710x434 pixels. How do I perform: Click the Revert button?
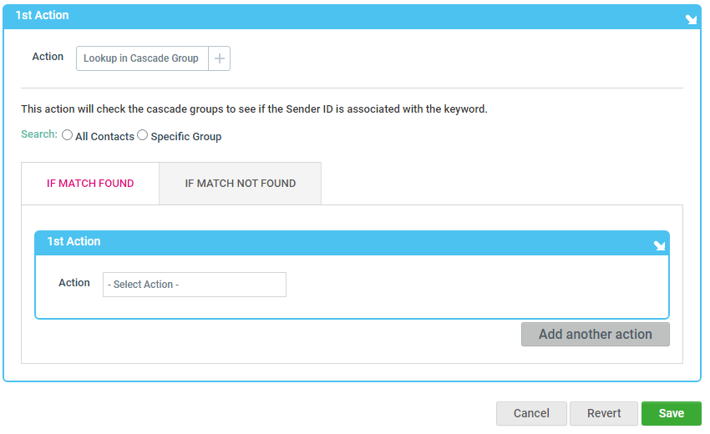point(604,413)
